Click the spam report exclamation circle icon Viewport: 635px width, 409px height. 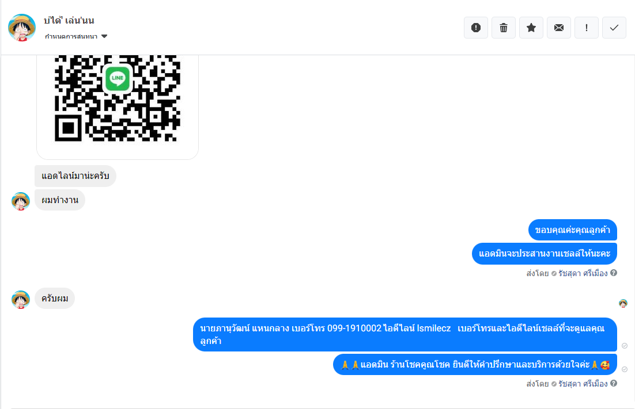476,28
